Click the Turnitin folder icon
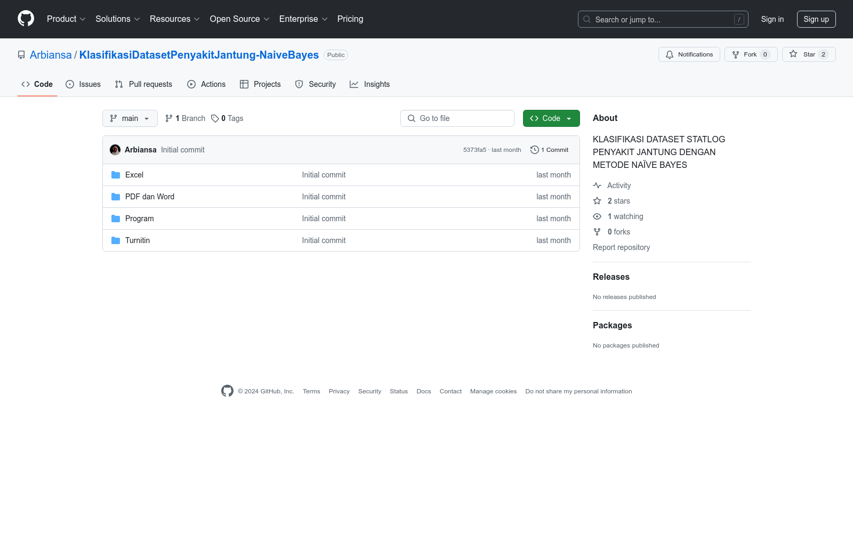 click(116, 240)
